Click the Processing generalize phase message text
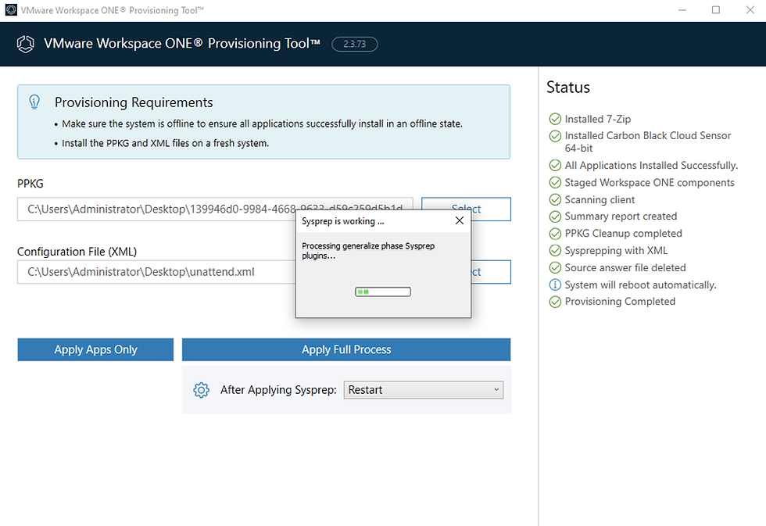This screenshot has width=766, height=526. tap(368, 251)
